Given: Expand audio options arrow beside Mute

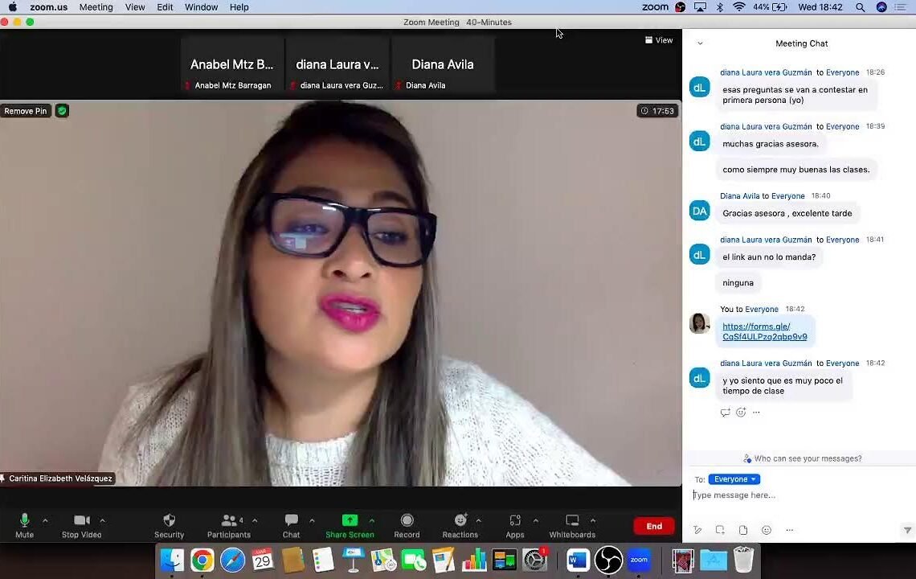Looking at the screenshot, I should point(45,520).
